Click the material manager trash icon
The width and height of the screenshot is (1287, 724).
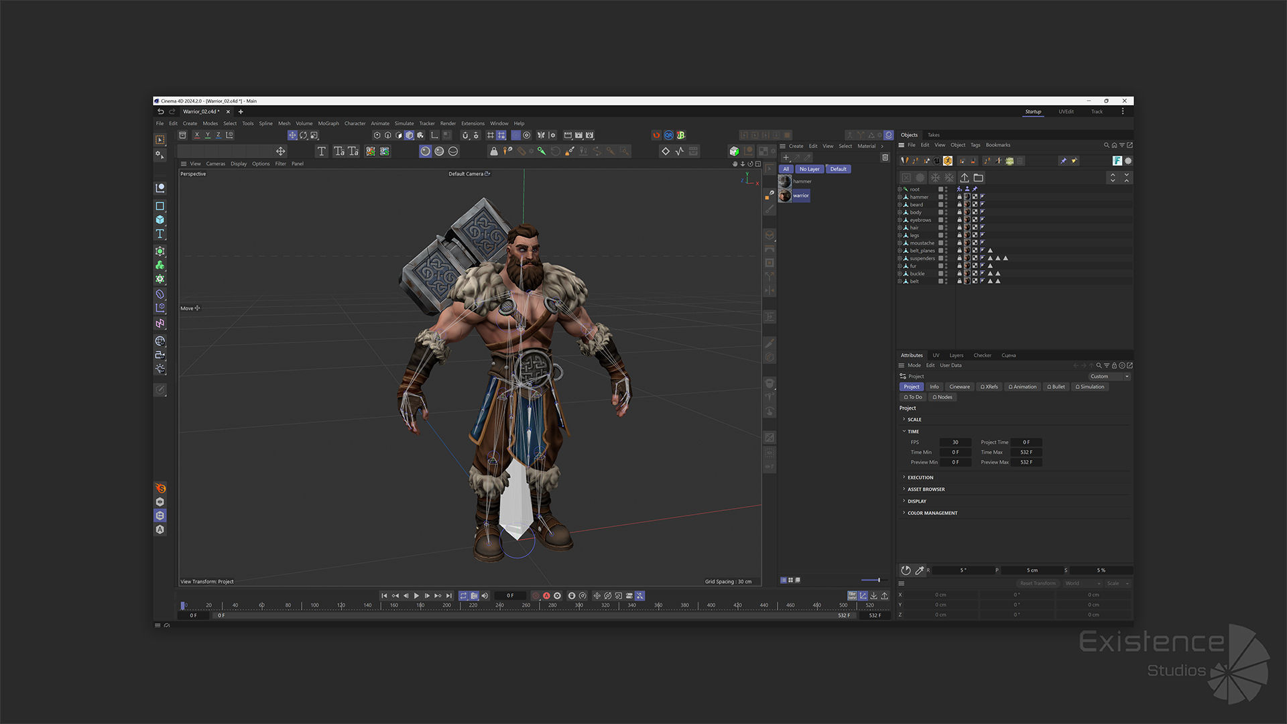885,158
